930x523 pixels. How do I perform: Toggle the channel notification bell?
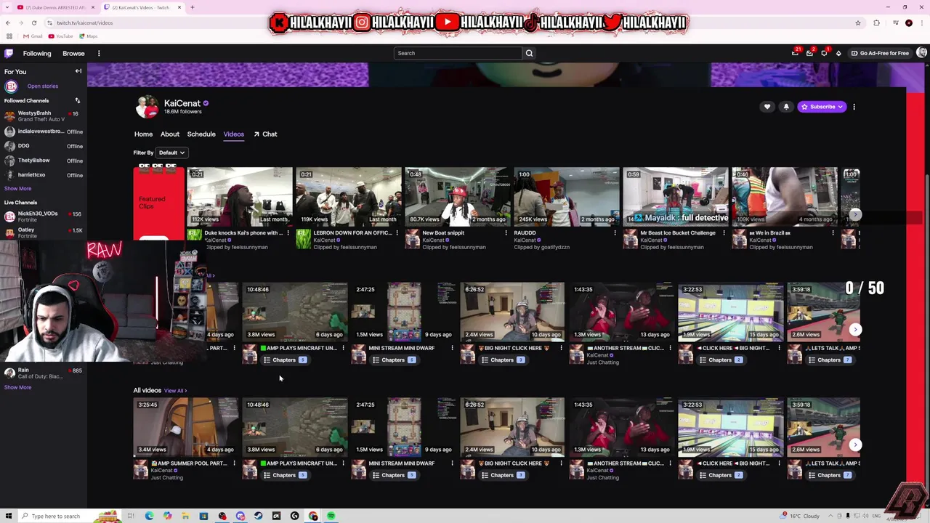786,107
